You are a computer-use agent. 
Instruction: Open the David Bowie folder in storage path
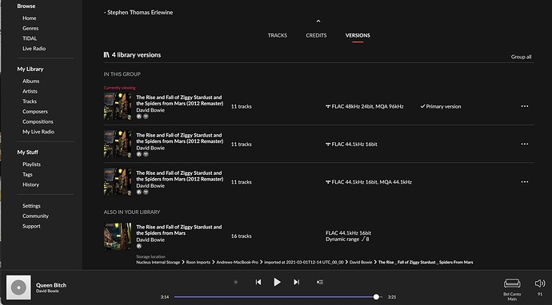[x=361, y=262]
